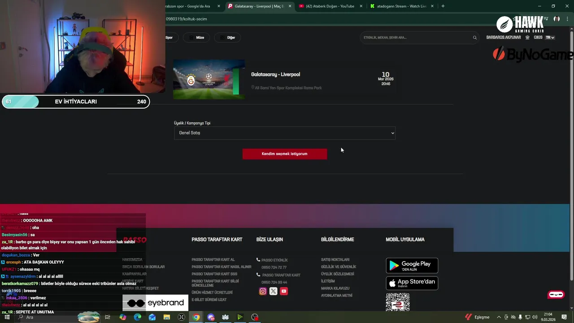This screenshot has width=574, height=323.
Task: Open the Passo Taraftar Kart Al link
Action: [213, 260]
